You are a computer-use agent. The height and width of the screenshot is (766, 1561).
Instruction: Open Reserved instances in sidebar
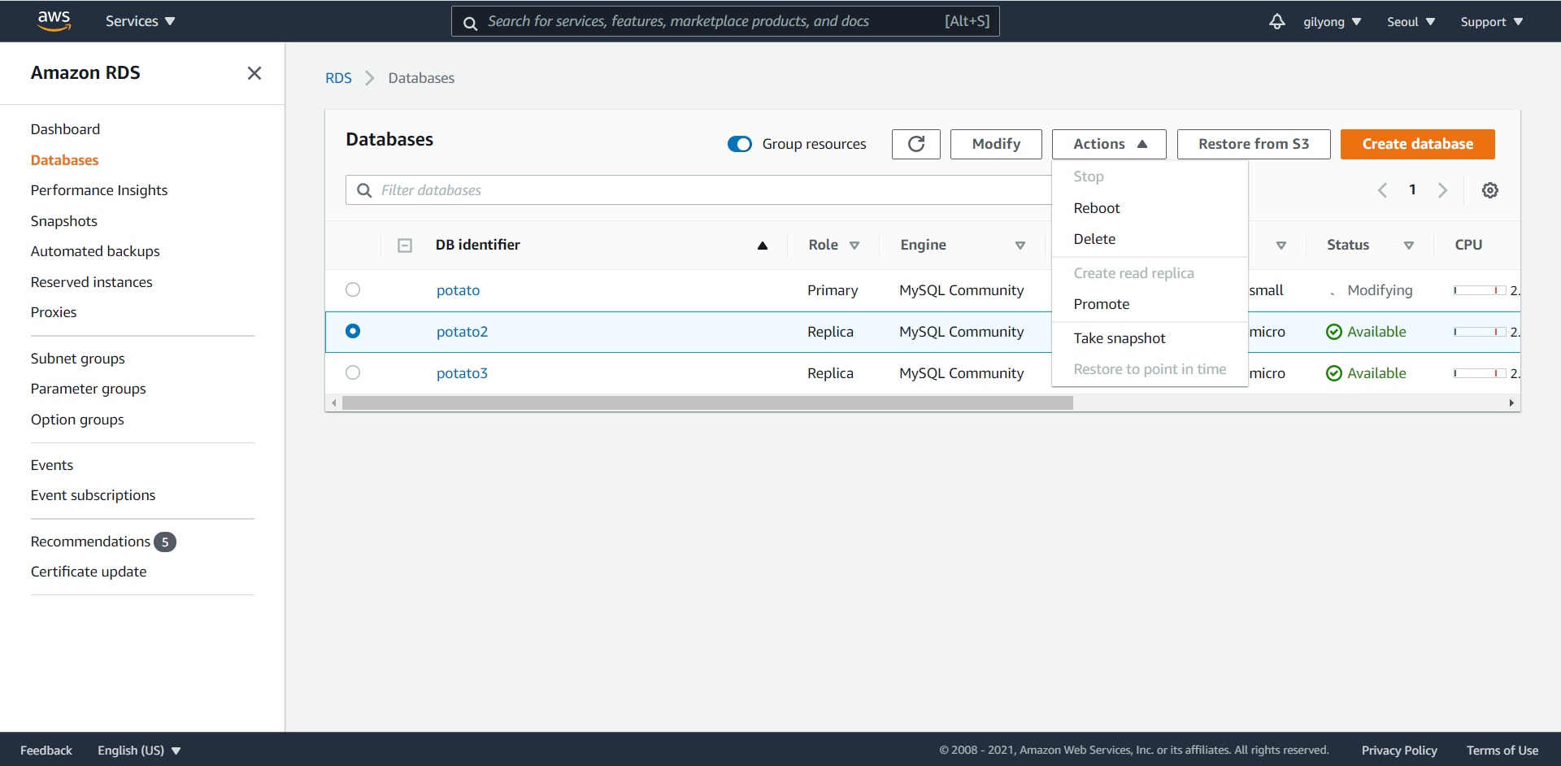[91, 282]
